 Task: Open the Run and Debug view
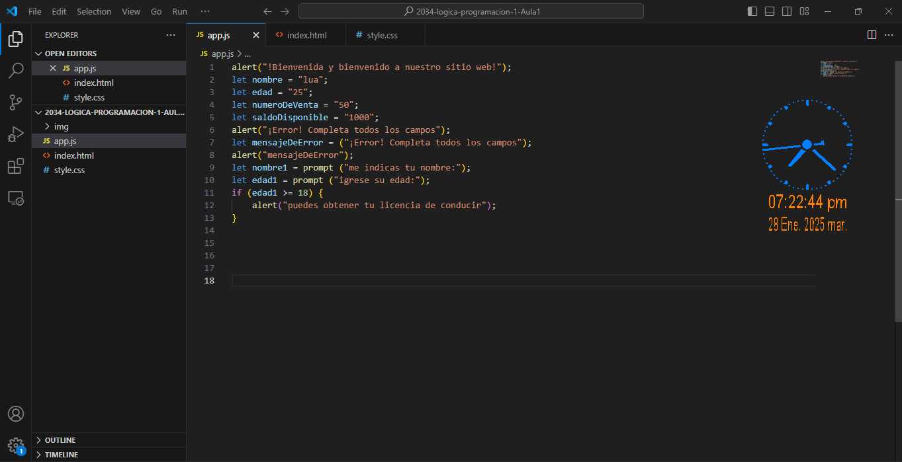point(15,134)
